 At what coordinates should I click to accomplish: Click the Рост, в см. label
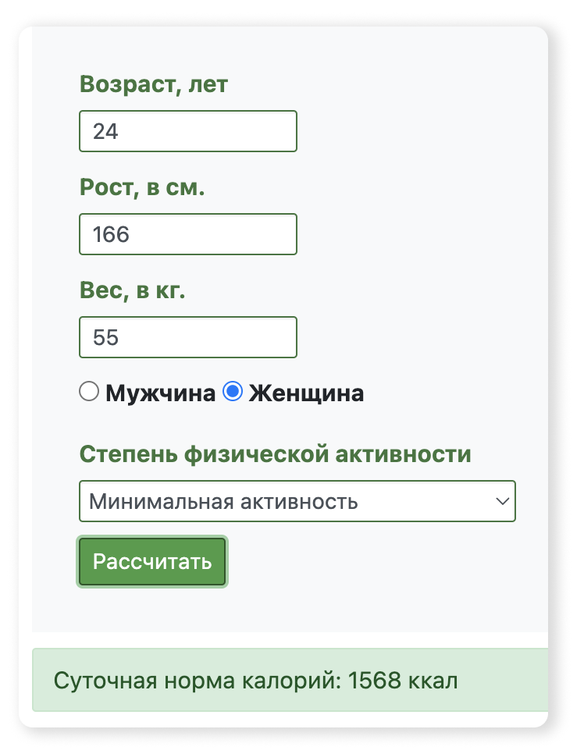(141, 187)
